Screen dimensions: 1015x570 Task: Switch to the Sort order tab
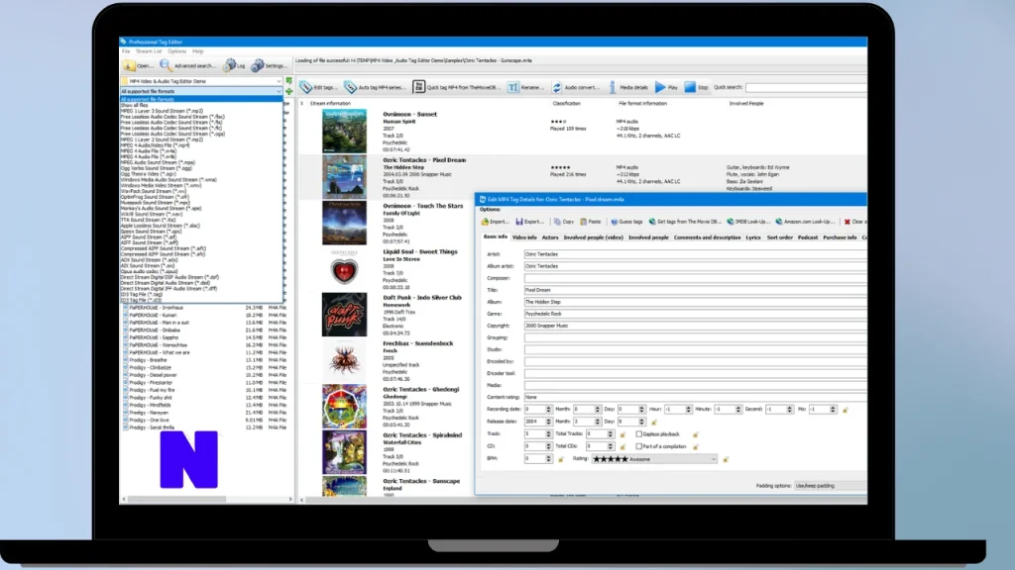tap(779, 237)
